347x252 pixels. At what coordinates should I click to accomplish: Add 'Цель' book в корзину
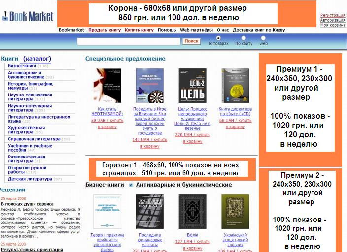point(193,141)
